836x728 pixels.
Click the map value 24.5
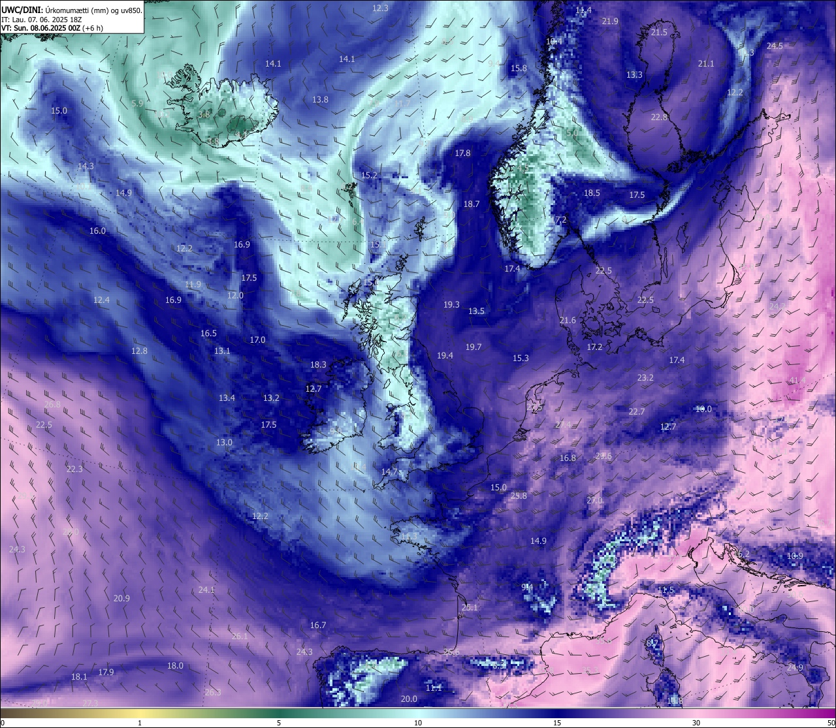coord(775,46)
